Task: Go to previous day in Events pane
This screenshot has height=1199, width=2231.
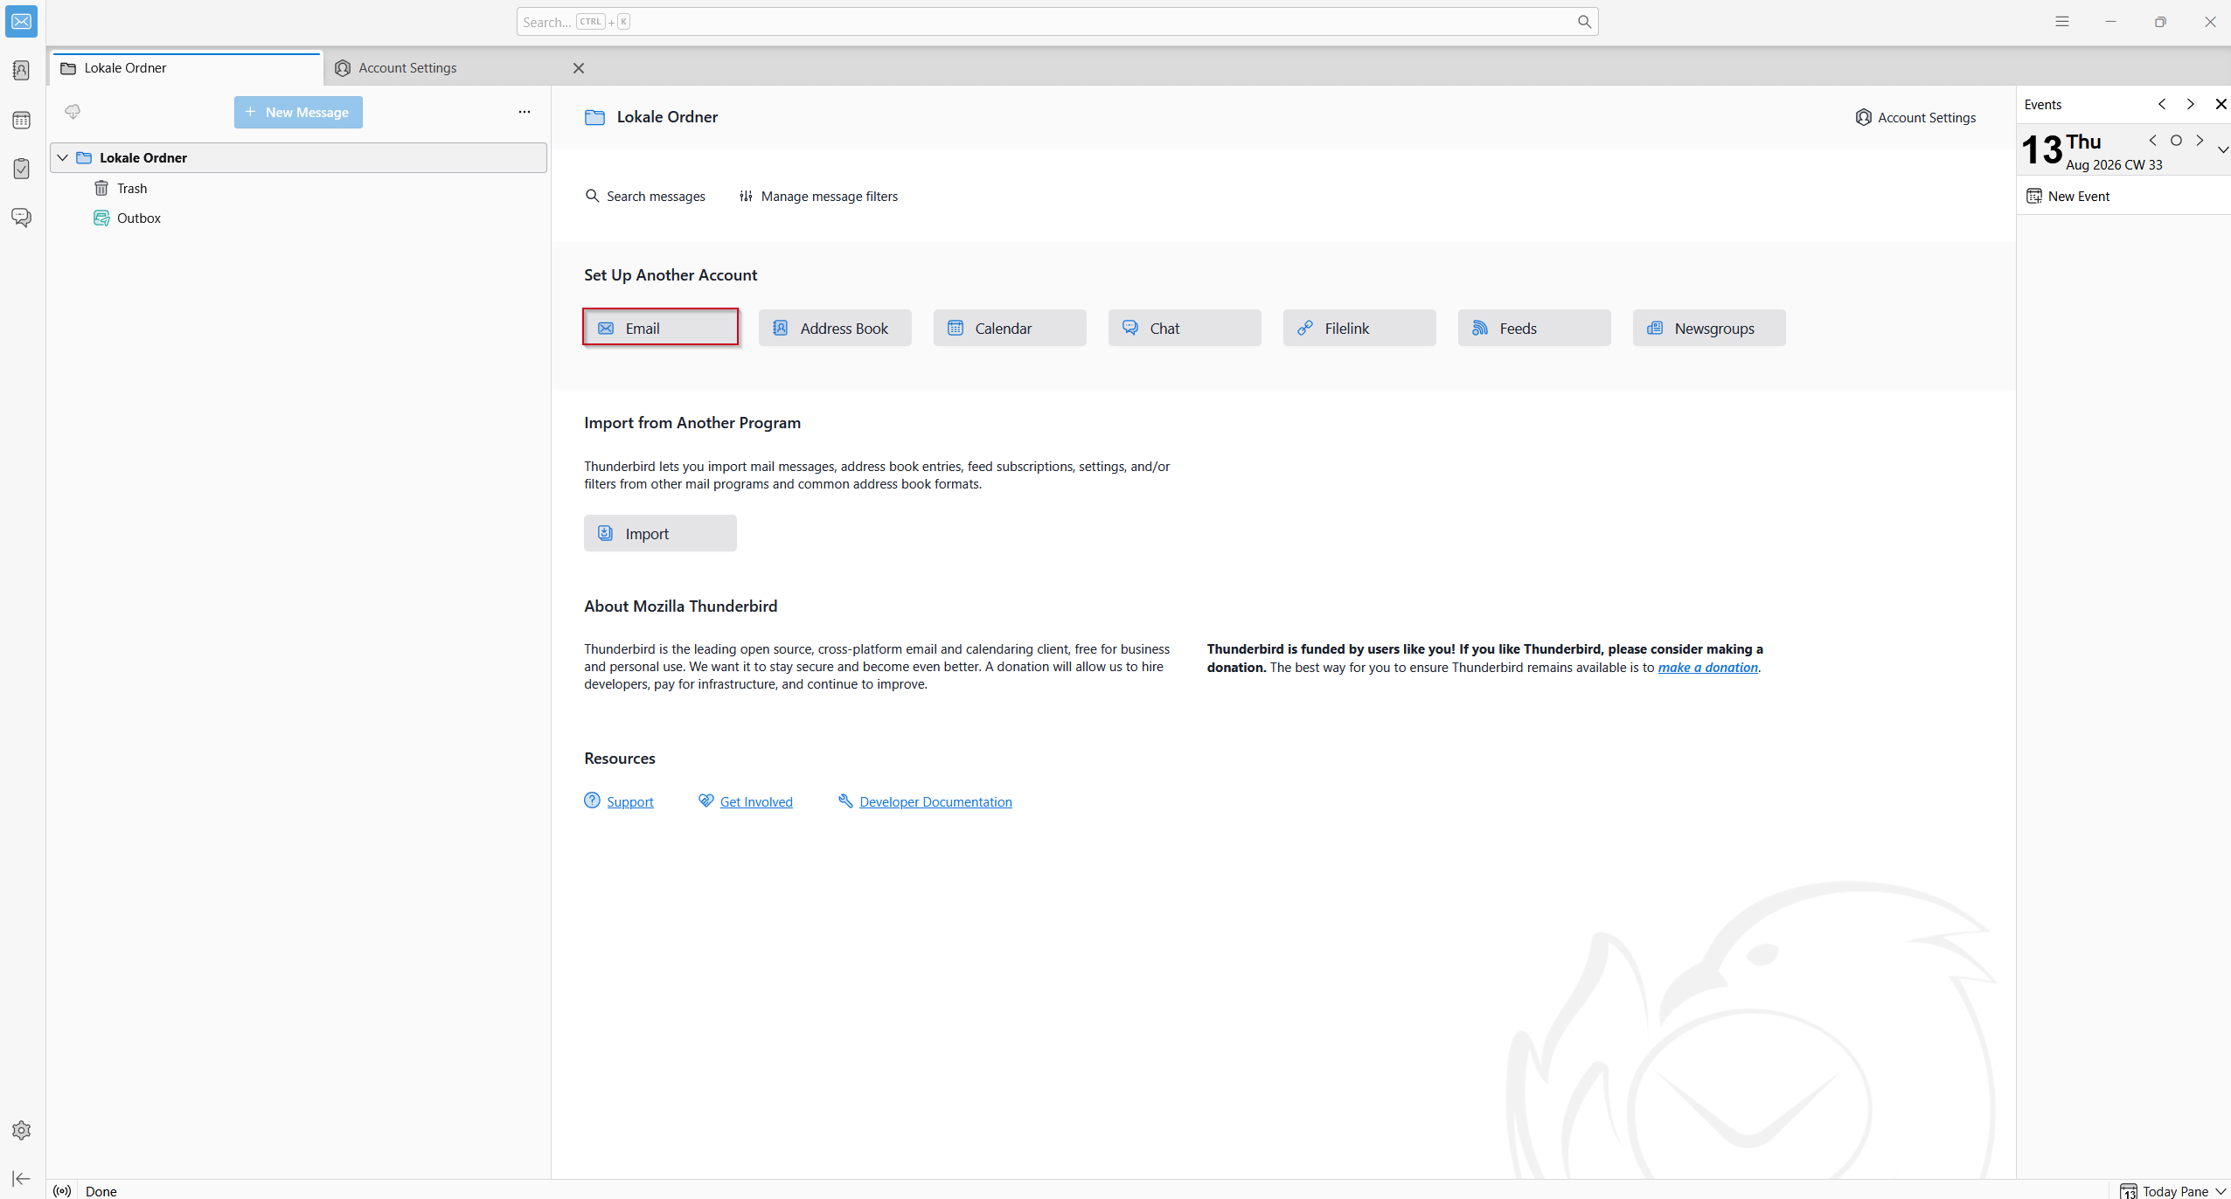Action: (2153, 141)
